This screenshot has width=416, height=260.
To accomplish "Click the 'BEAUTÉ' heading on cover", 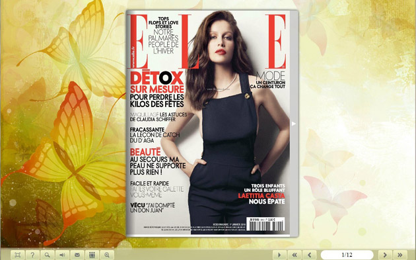I will (x=145, y=152).
